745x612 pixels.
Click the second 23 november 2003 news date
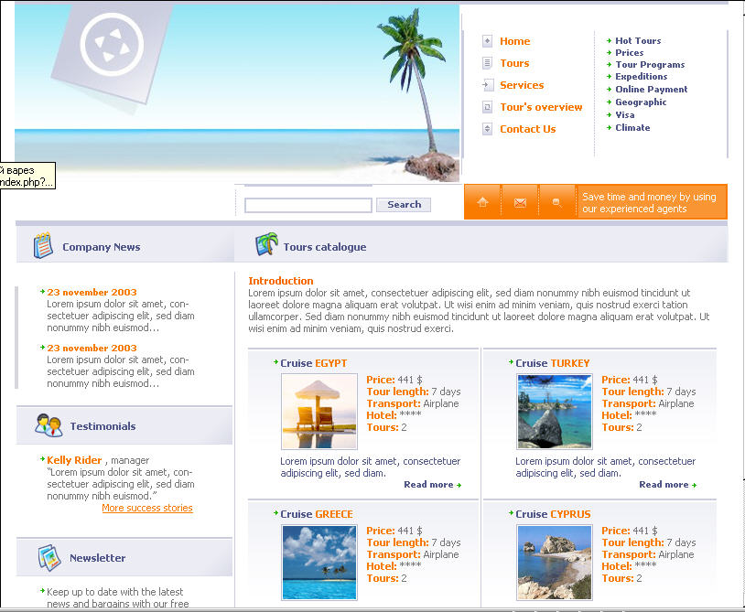point(92,348)
